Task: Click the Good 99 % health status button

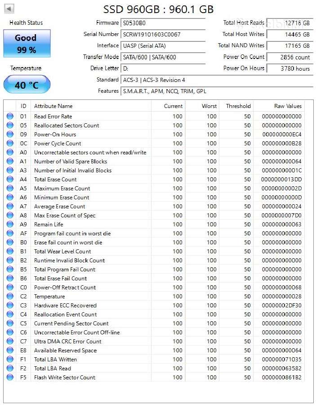Action: 27,43
